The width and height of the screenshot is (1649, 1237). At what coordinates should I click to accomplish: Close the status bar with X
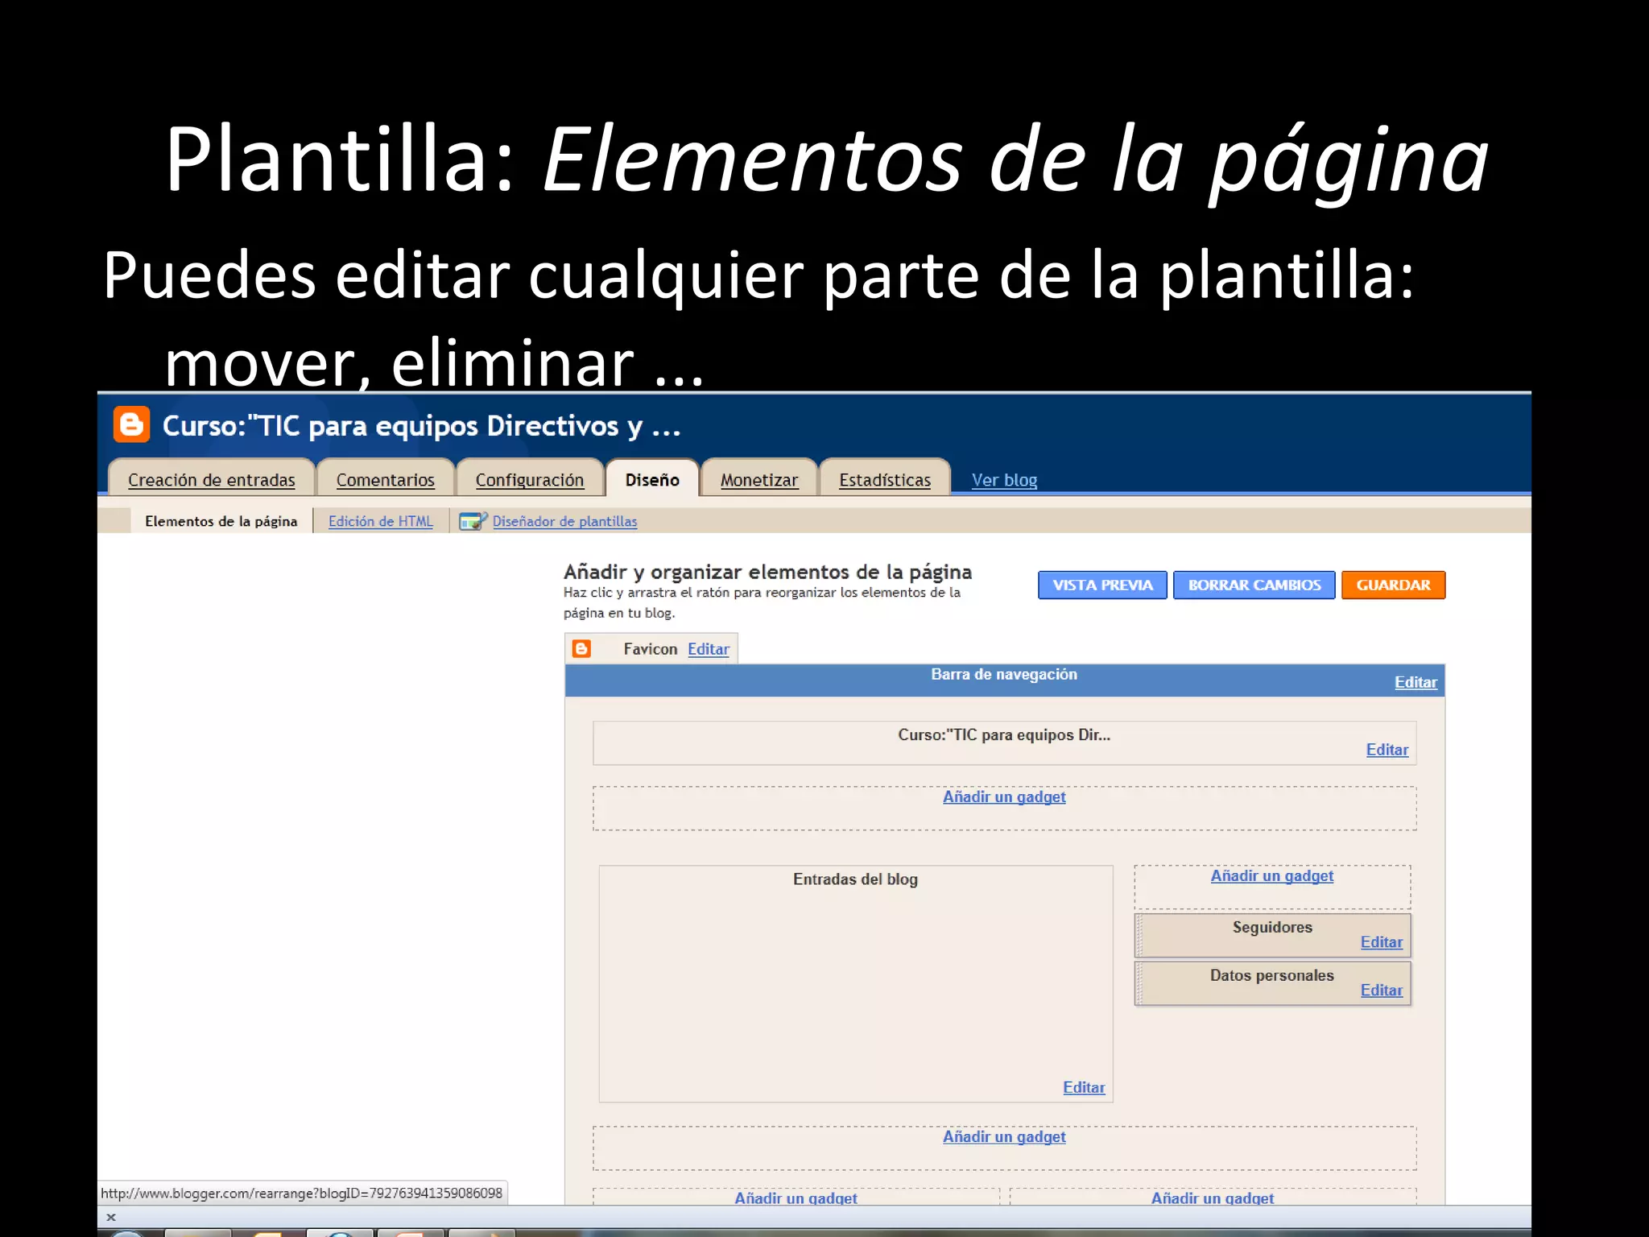[111, 1217]
